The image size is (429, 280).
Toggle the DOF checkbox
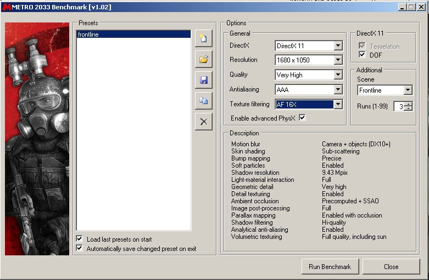coord(362,55)
